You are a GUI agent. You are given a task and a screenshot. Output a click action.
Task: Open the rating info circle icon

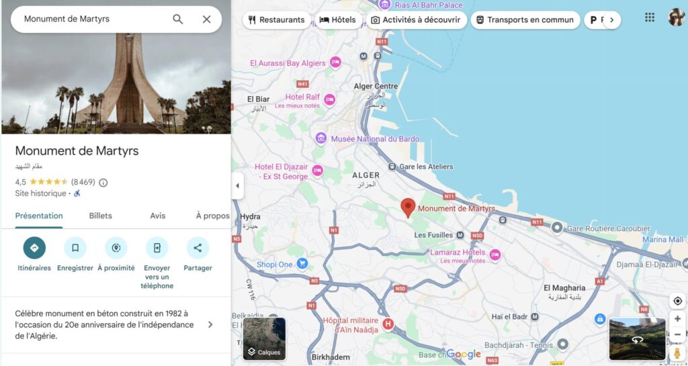[x=103, y=183]
